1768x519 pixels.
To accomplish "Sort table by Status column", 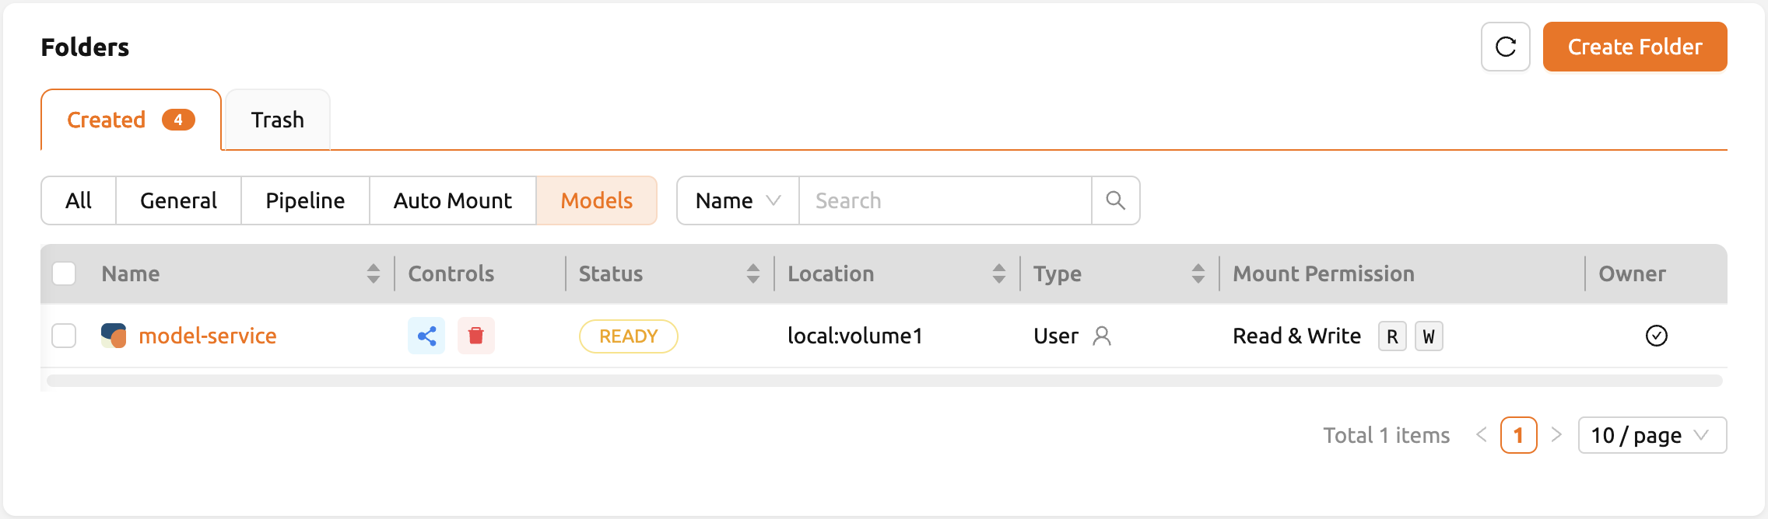I will (752, 273).
